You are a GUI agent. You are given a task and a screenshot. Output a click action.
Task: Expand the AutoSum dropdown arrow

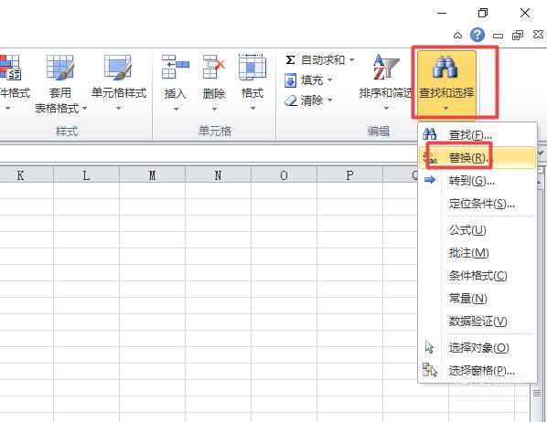point(351,60)
